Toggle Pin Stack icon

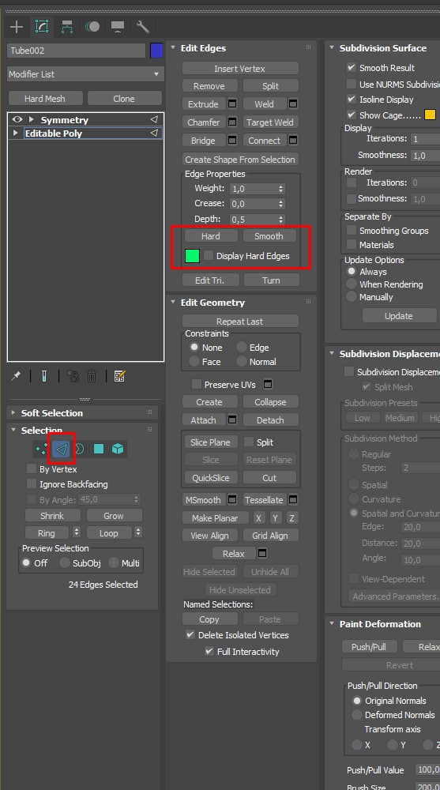click(16, 376)
